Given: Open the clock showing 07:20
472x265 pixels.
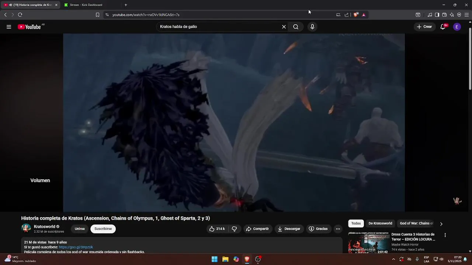Looking at the screenshot, I should click(455, 259).
